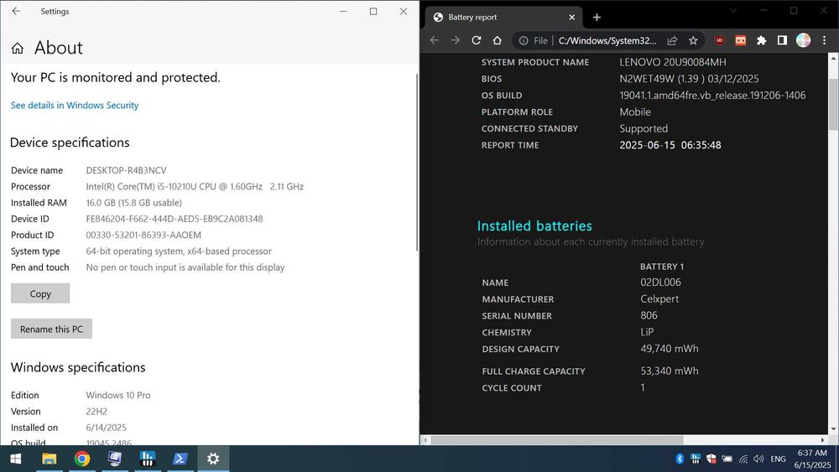
Task: Open Chrome three-dot menu
Action: [824, 40]
